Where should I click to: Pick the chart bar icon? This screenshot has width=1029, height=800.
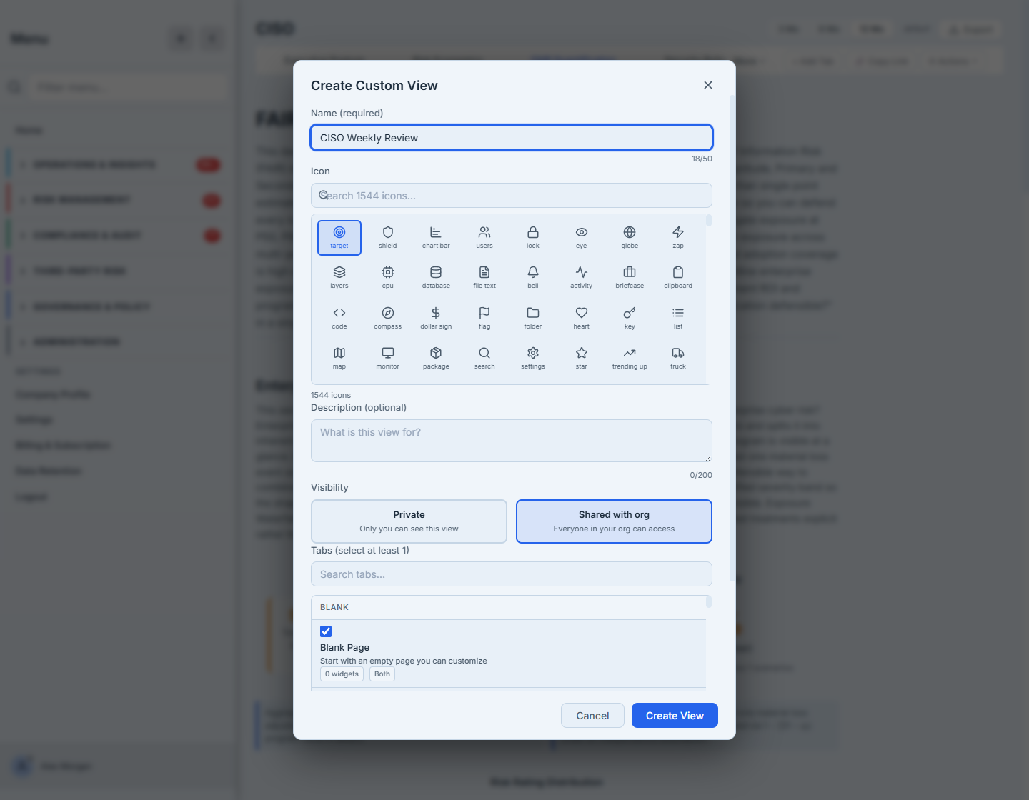436,238
